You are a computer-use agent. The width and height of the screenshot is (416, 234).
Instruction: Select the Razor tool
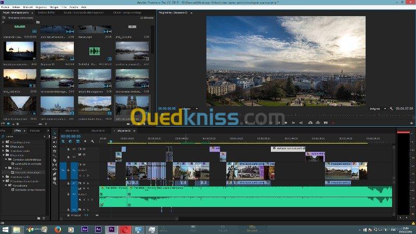click(55, 160)
